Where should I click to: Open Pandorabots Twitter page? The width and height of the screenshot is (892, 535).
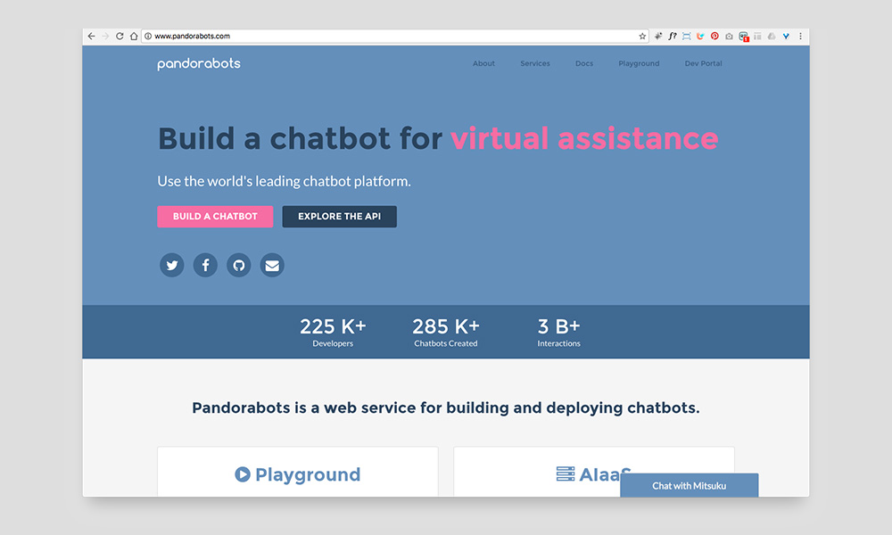coord(172,265)
